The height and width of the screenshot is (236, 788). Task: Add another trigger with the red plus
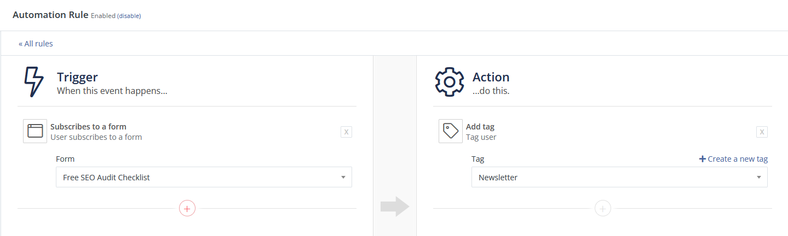pos(187,208)
